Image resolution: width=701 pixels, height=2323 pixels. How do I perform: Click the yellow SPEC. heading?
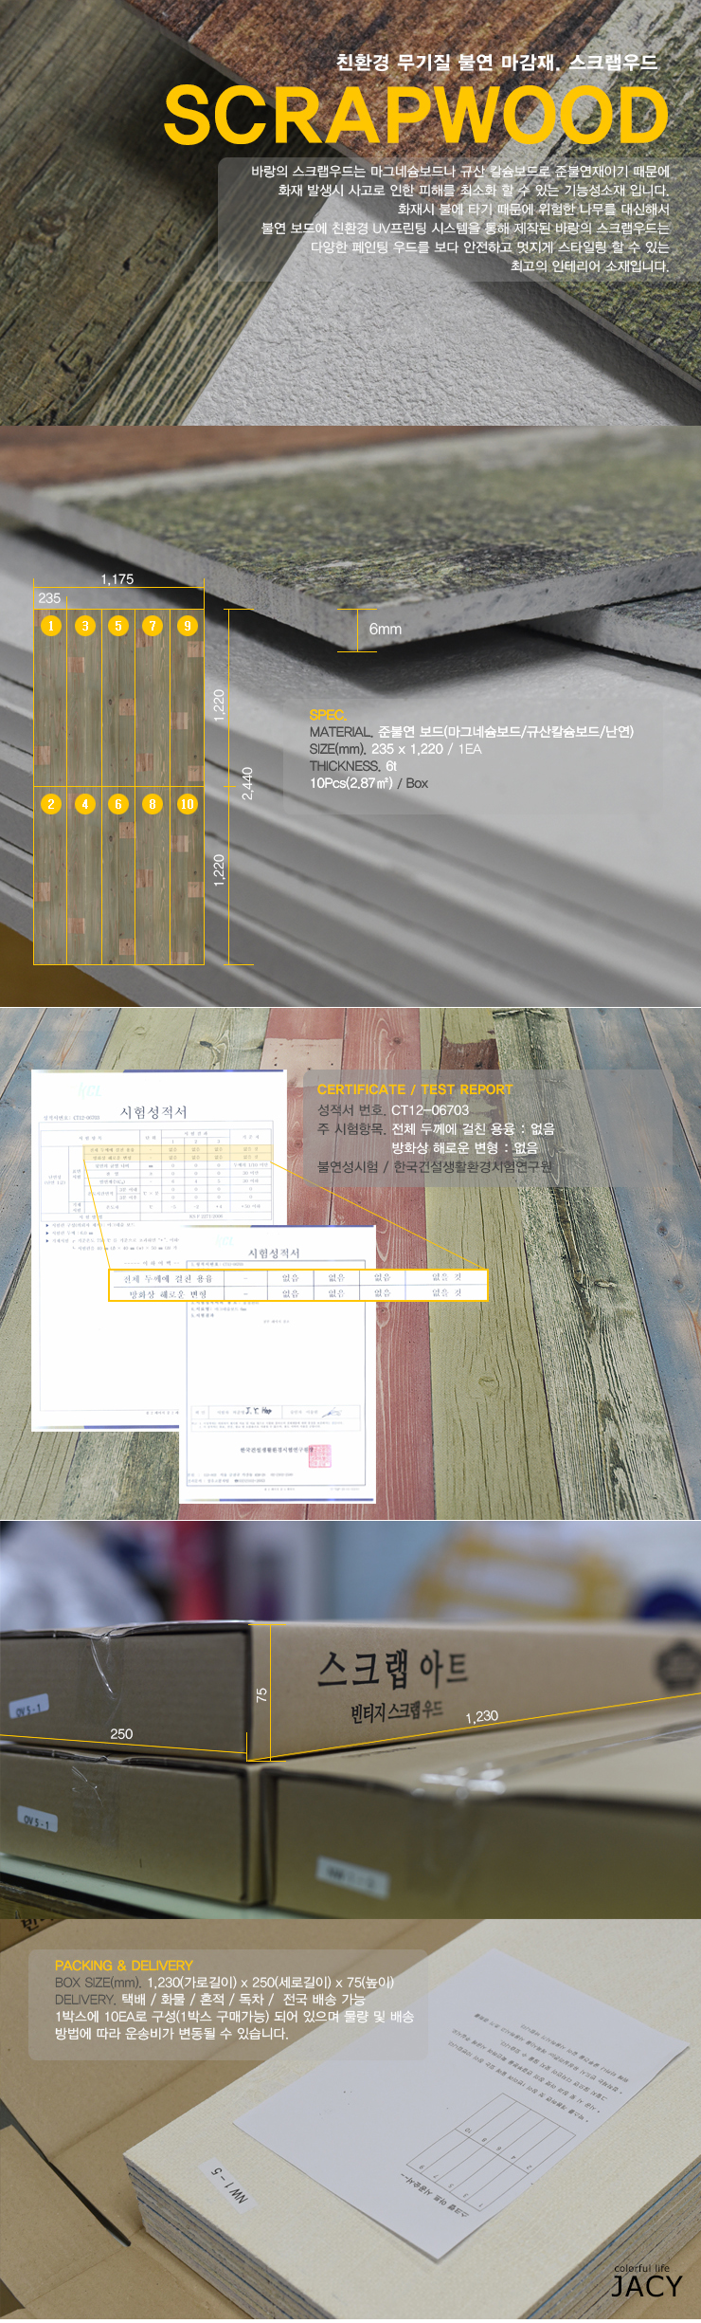click(x=328, y=715)
